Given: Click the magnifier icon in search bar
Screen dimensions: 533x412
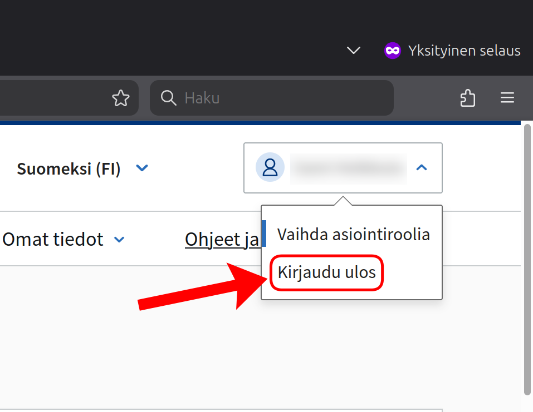Looking at the screenshot, I should click(168, 98).
